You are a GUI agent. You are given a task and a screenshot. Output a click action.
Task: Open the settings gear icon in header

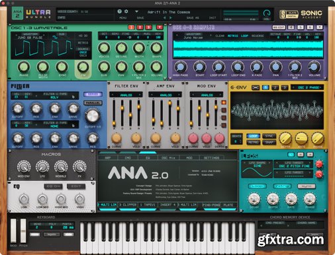[126, 11]
